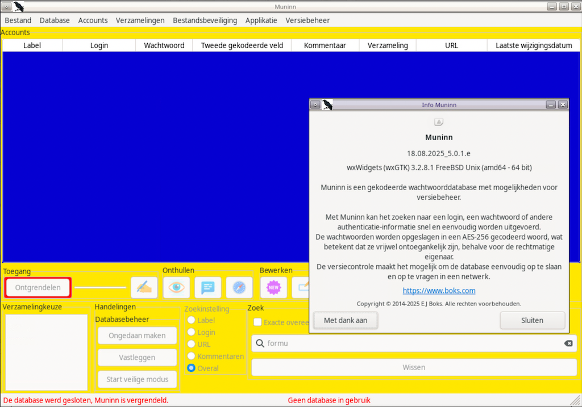Open the Accounts menu
The image size is (582, 407).
tap(93, 20)
